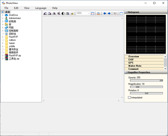Screen dimensions: 168x136
Task: Click the invert colors half-circle icon
Action: (63, 13)
